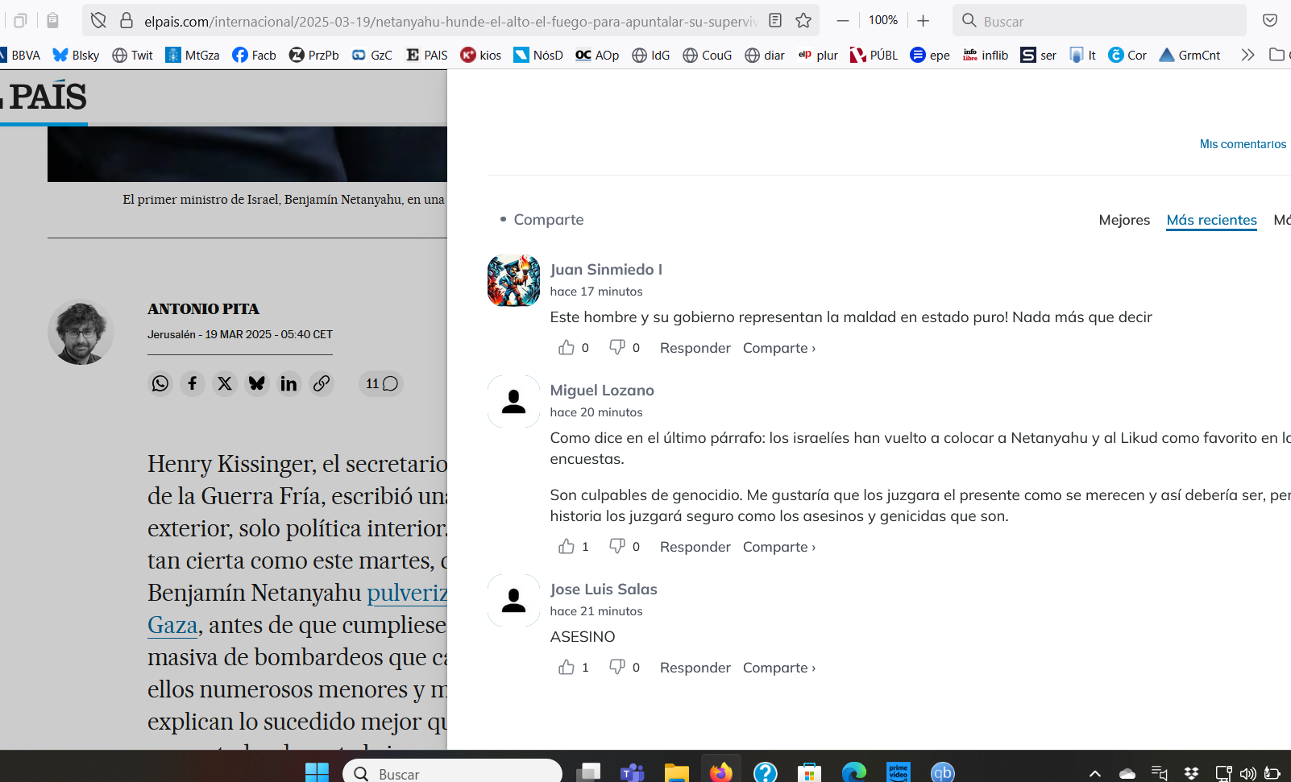Open the 11 comments bubble
This screenshot has width=1291, height=782.
pos(381,383)
